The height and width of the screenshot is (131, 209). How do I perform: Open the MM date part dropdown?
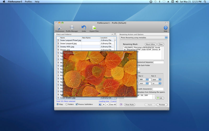pos(143,79)
